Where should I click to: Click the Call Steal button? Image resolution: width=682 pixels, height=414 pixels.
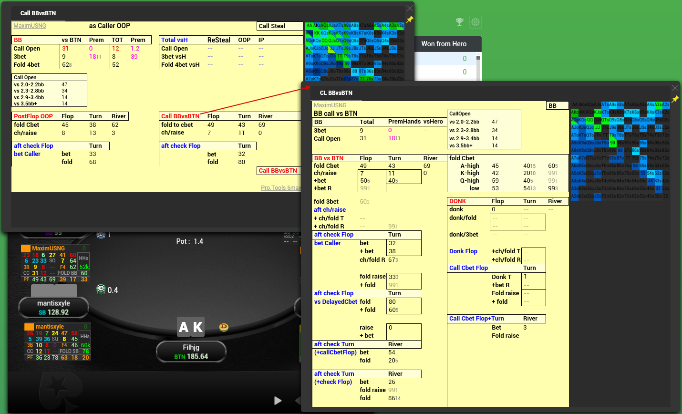279,26
